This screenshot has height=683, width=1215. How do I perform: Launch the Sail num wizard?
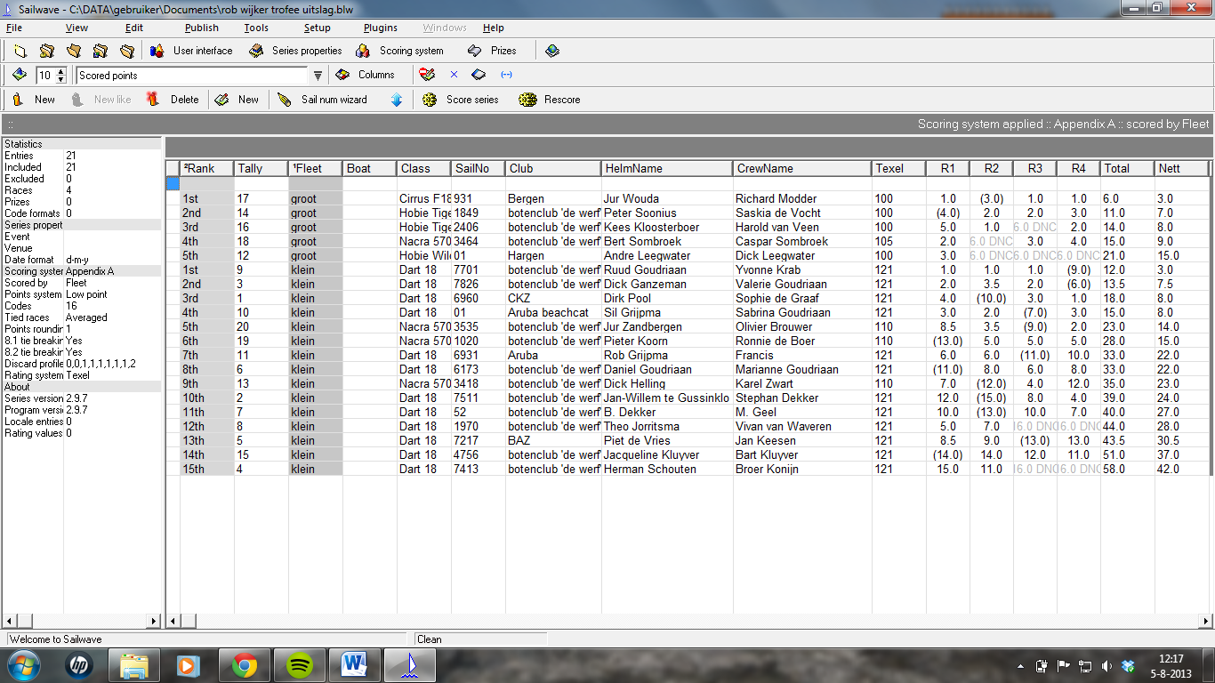coord(322,100)
